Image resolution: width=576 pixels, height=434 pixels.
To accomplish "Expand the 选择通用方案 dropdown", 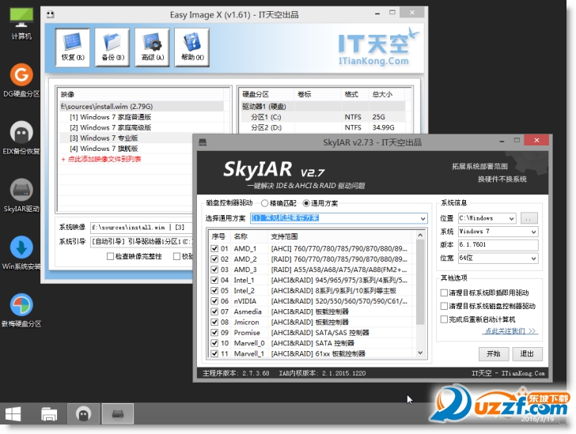I will click(422, 217).
